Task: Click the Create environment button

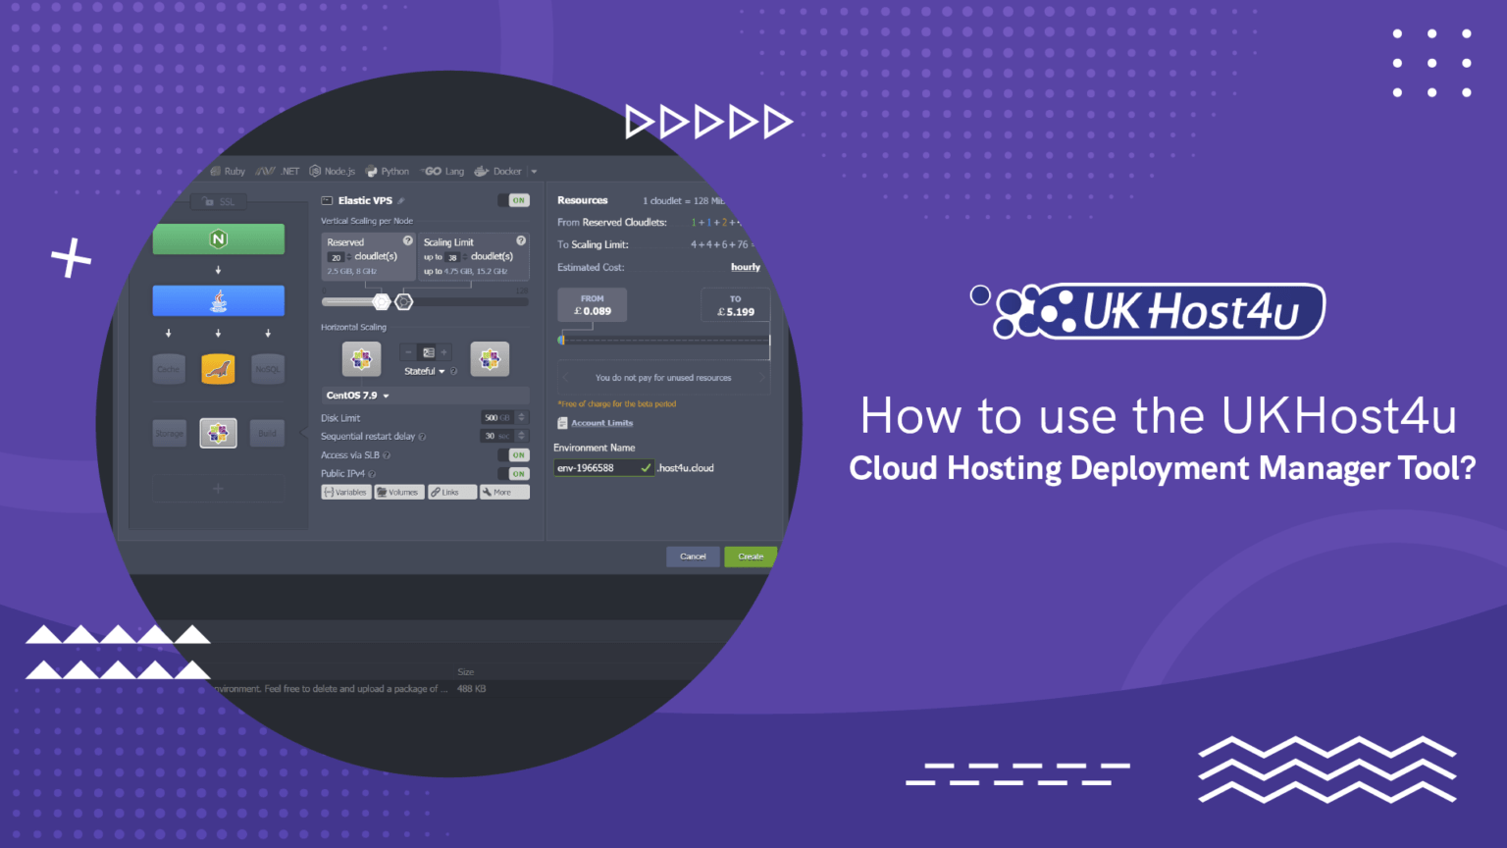Action: point(751,556)
